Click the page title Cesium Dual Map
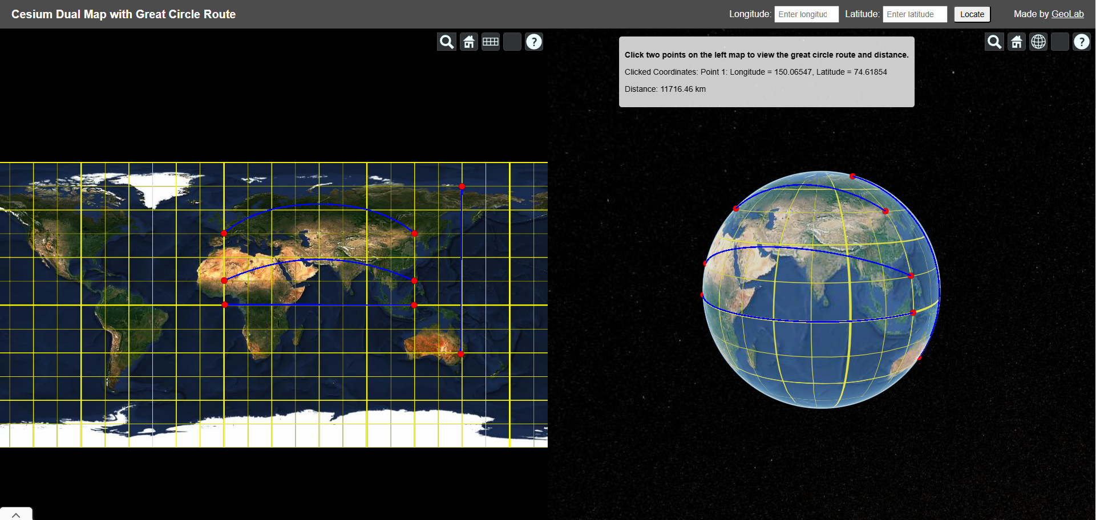Viewport: 1096px width, 520px height. tap(123, 14)
